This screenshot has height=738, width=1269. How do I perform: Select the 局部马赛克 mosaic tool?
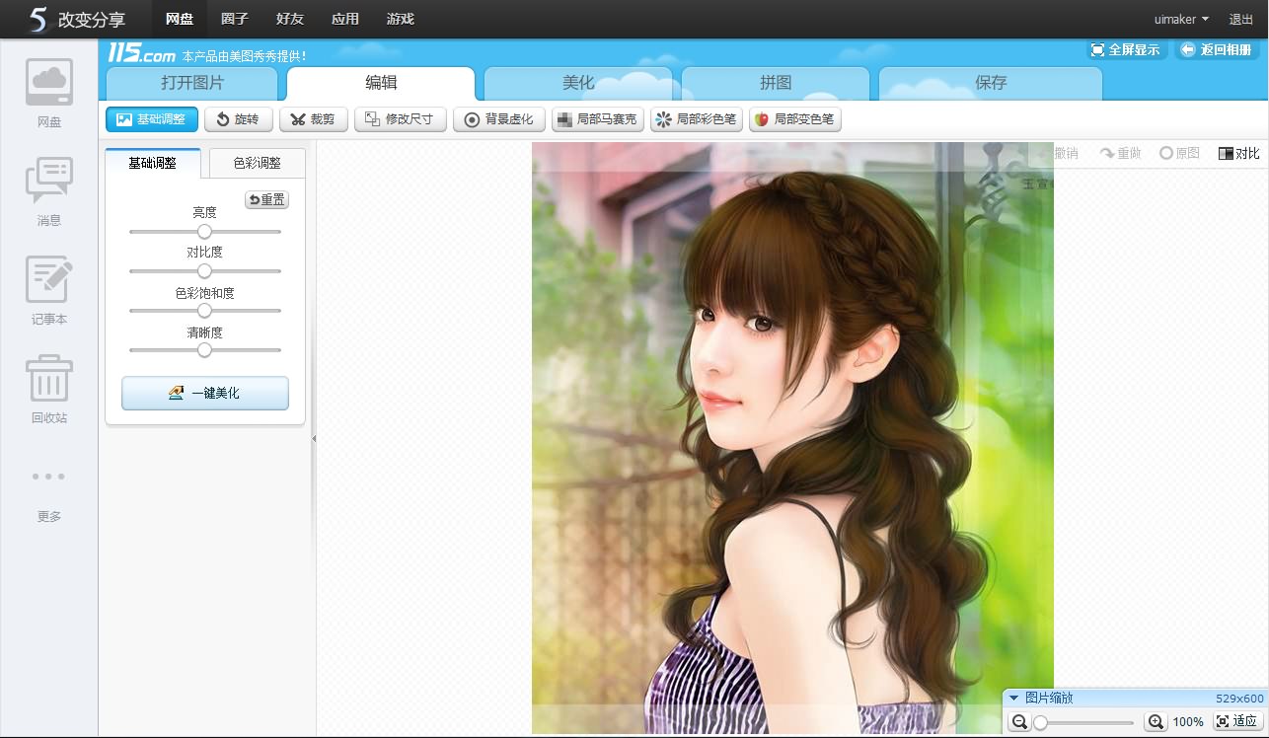pos(598,119)
